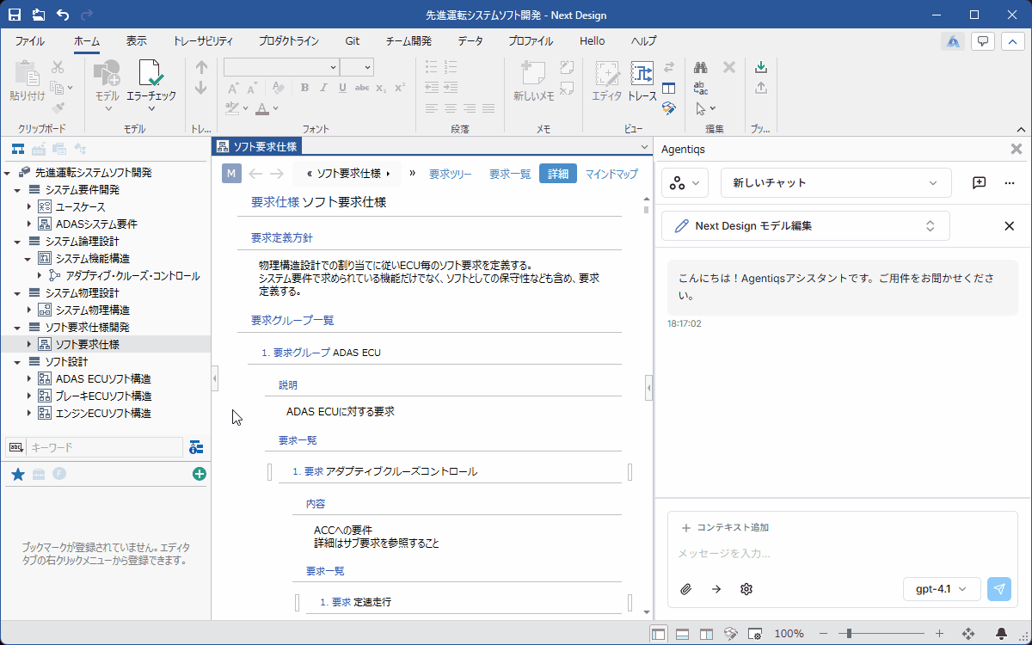Open the Git ribbon tab

point(353,41)
